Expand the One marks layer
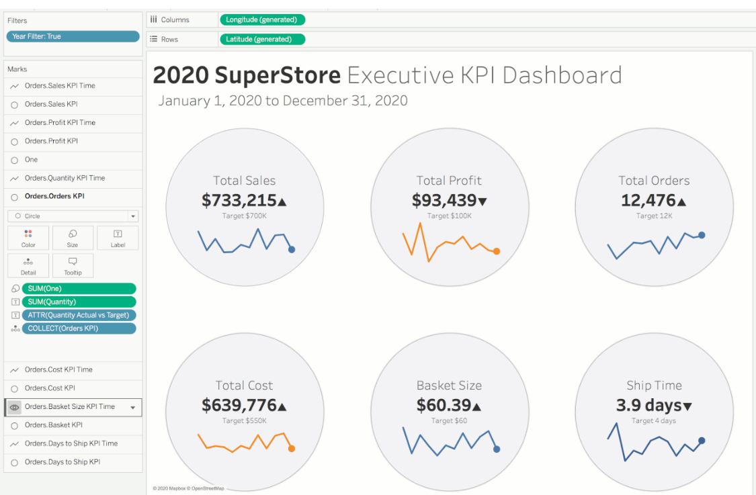756x495 pixels. [73, 160]
